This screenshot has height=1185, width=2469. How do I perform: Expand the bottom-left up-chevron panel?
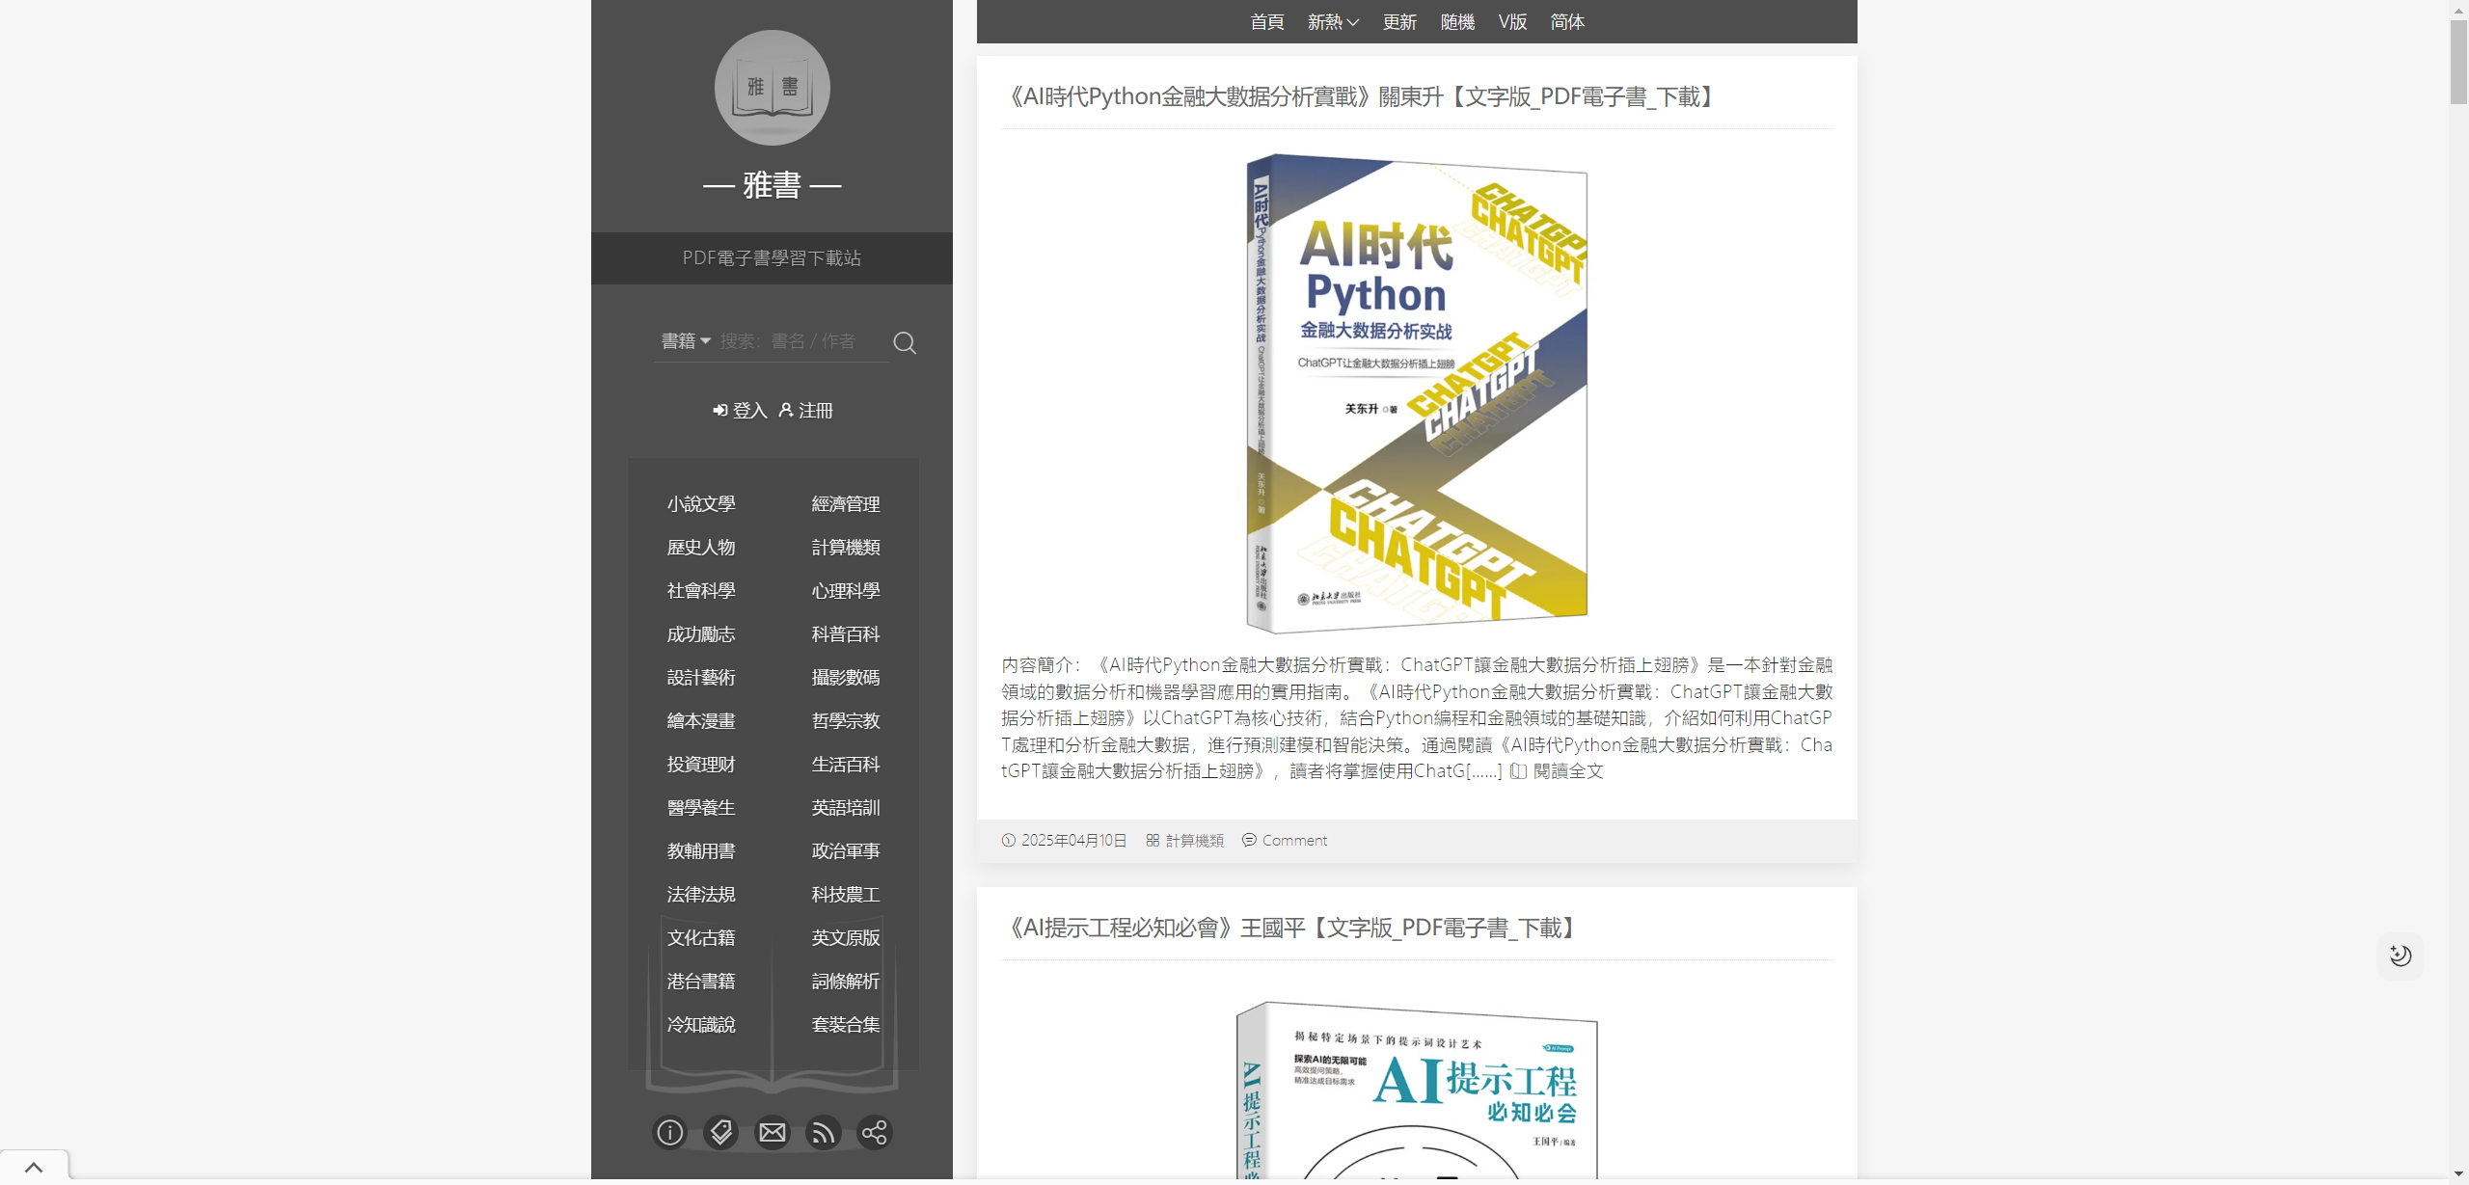(34, 1168)
